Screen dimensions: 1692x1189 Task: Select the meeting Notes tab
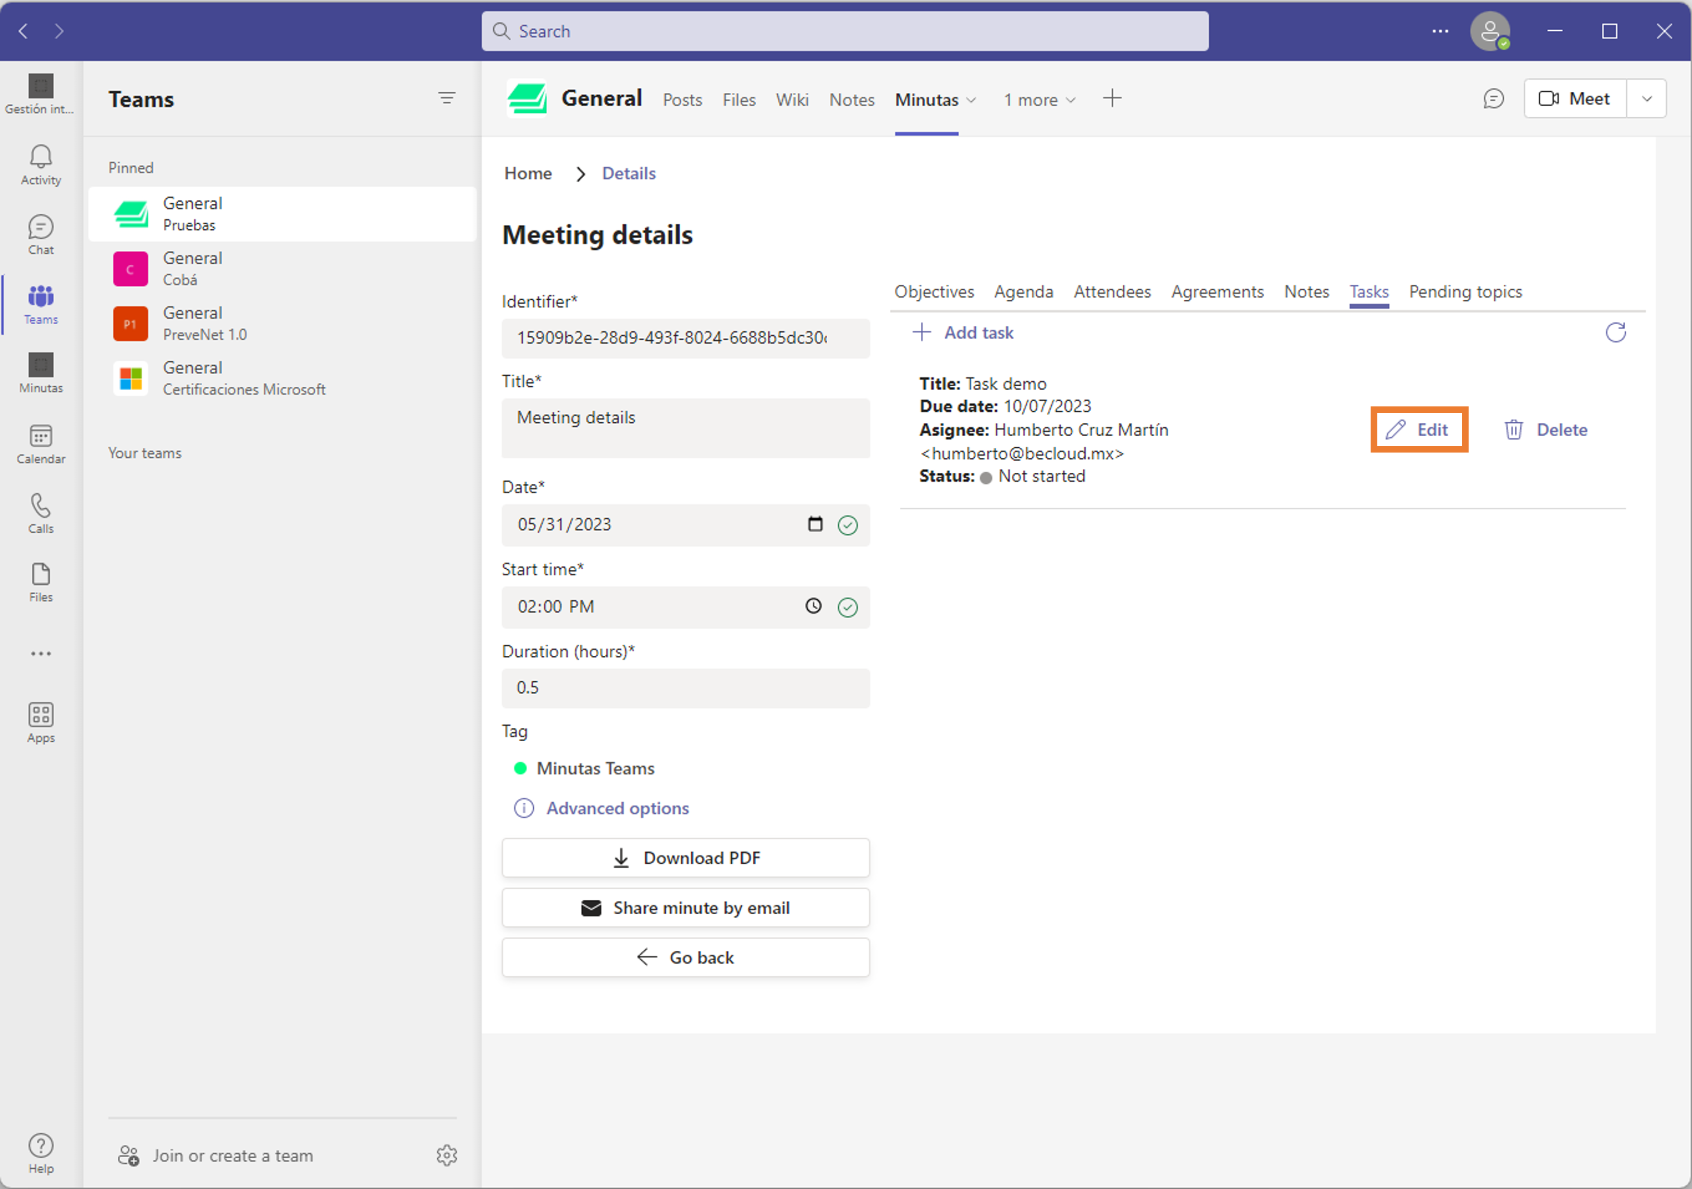click(1306, 292)
